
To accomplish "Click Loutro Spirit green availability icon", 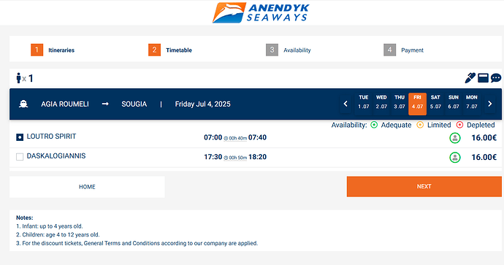I will pyautogui.click(x=455, y=138).
